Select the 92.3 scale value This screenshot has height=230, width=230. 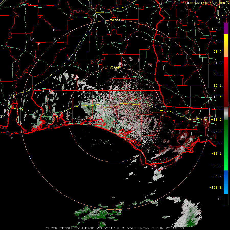217,40
